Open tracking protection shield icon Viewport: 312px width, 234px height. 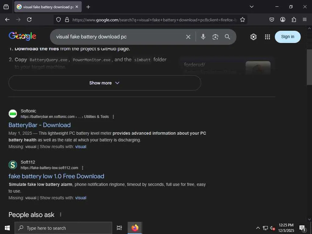pos(58,19)
